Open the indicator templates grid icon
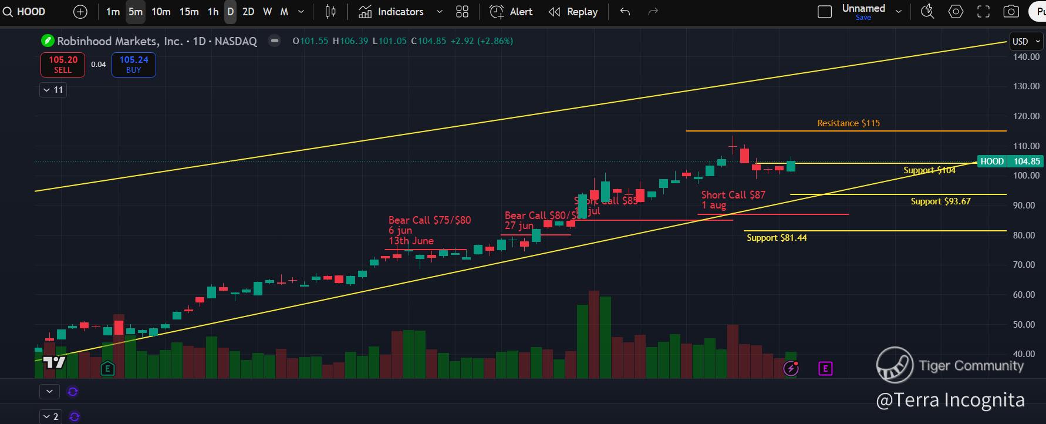 [x=463, y=12]
